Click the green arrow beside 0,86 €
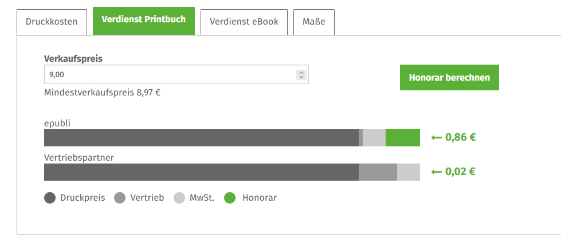Screen dimensions: 561x247 (437, 137)
